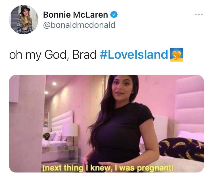The height and width of the screenshot is (183, 213).
Task: Click the Love Island heart emoji icon
Action: pyautogui.click(x=177, y=54)
